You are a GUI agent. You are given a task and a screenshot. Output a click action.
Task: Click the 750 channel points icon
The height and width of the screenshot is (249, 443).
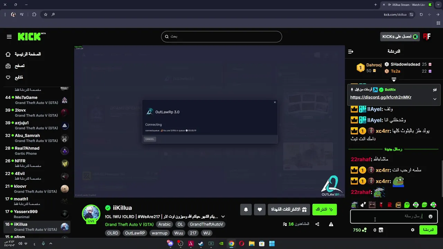pos(364,230)
